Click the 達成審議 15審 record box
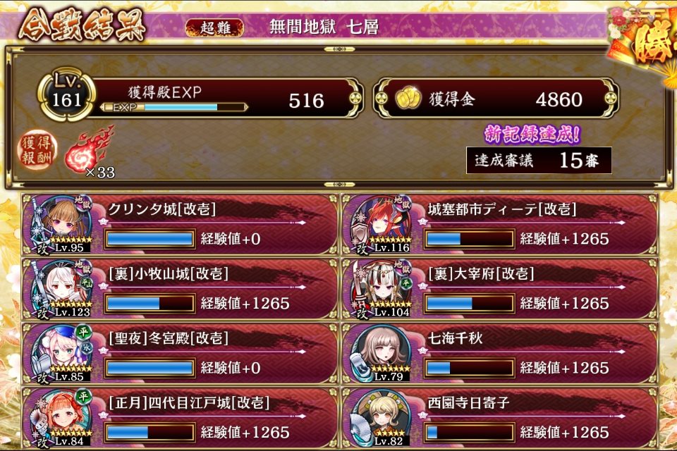Image resolution: width=677 pixels, height=451 pixels. pos(539,161)
